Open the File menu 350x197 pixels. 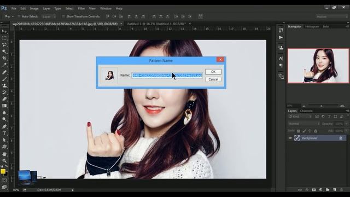pyautogui.click(x=14, y=9)
